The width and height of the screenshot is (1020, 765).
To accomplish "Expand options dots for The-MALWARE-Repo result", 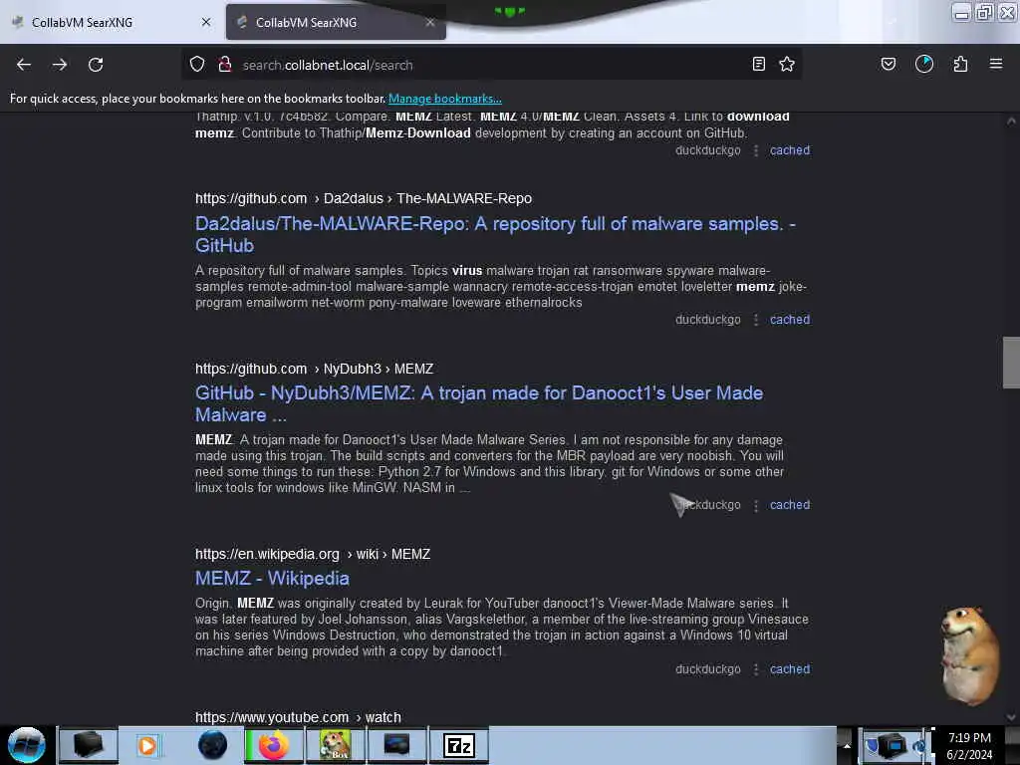I will coord(756,320).
